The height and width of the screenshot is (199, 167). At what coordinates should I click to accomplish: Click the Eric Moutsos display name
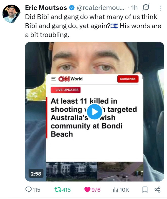(46, 8)
